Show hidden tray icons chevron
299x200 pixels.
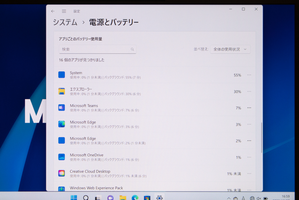tap(229, 198)
